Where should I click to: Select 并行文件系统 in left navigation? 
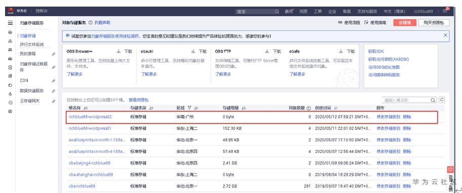click(32, 45)
